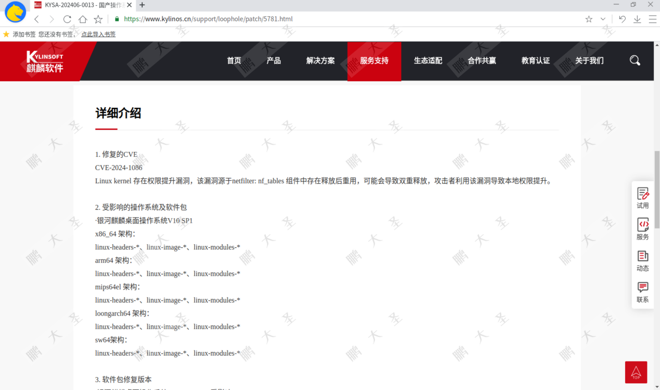Open the 产品 menu item
This screenshot has height=390, width=660.
click(x=274, y=61)
